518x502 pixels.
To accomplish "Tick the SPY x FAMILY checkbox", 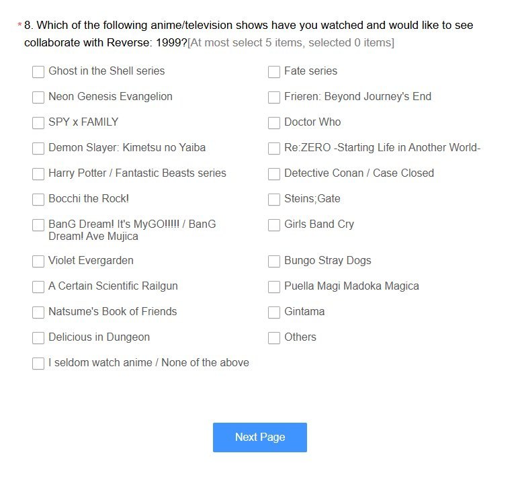I will [38, 122].
